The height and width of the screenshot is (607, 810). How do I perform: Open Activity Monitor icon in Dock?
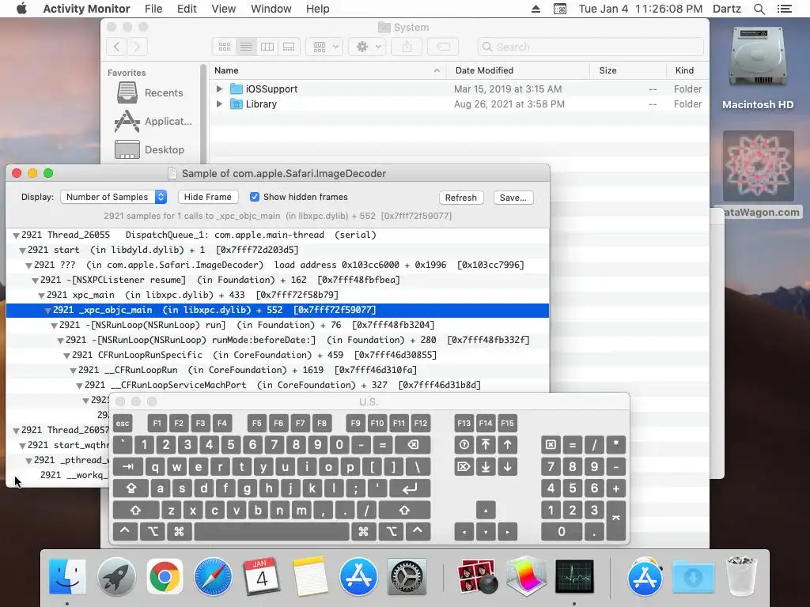point(574,576)
